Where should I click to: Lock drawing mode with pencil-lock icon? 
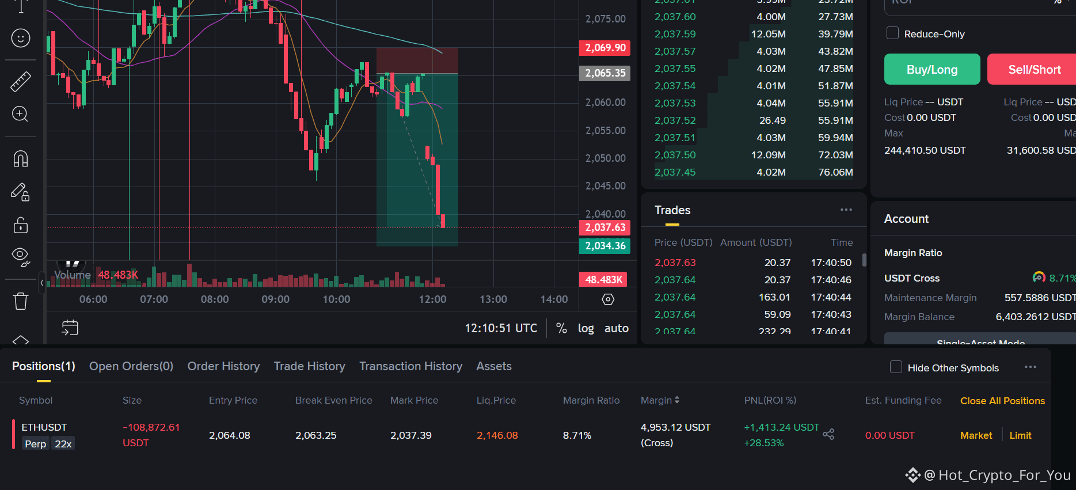21,192
